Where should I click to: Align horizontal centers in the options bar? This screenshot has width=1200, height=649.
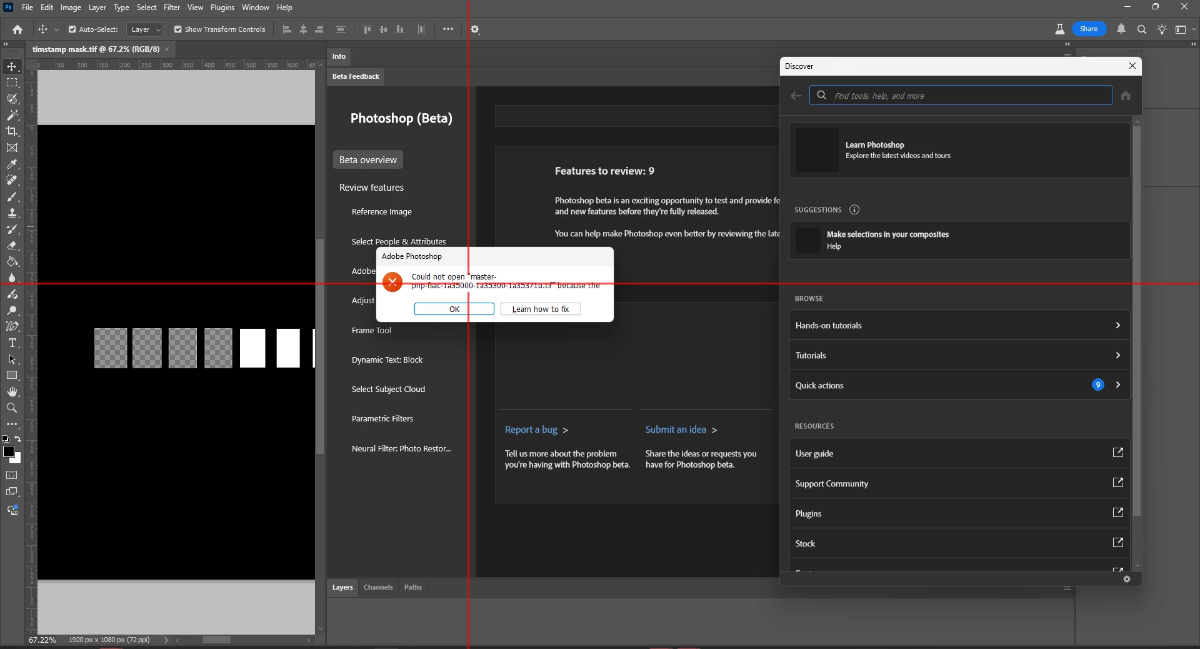tap(304, 29)
